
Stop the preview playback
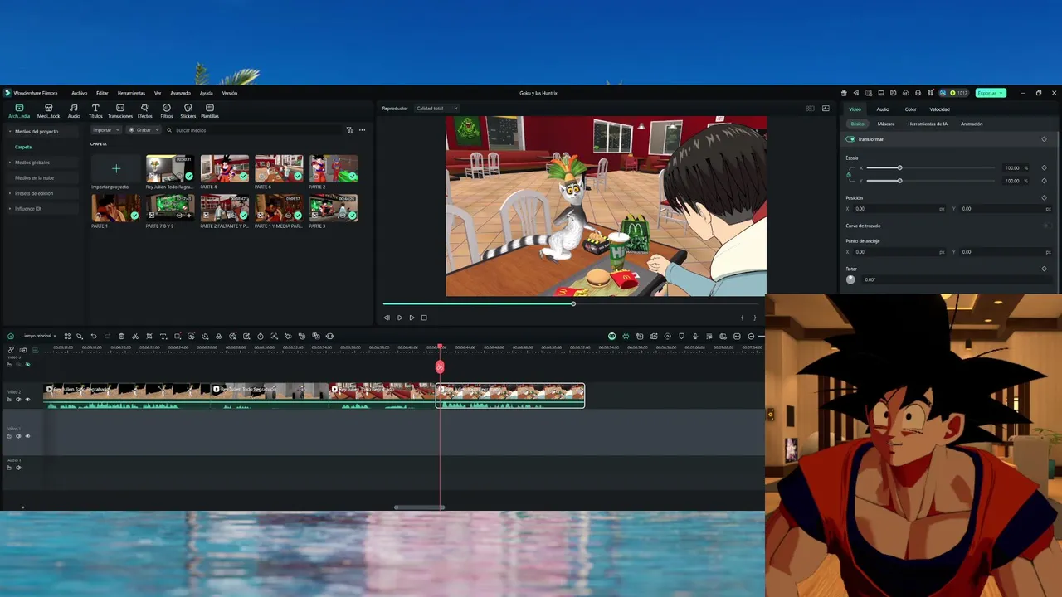(424, 318)
